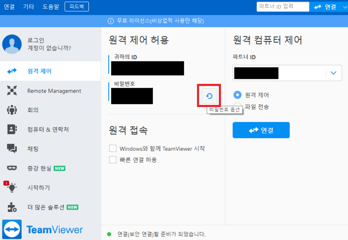Click the 파트너 ID 입력 field at top
The height and width of the screenshot is (240, 348).
pos(283,7)
